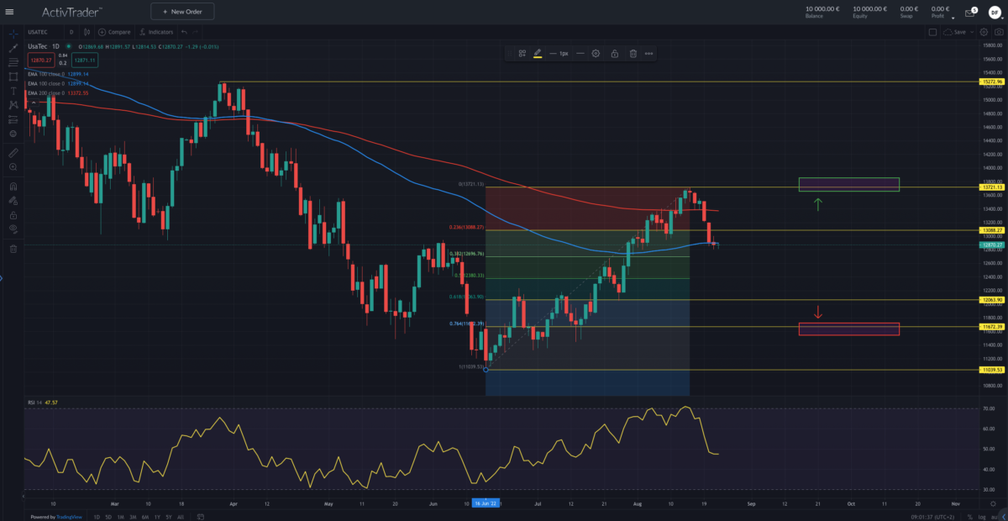The image size is (1008, 521).
Task: Open the Fibonacci and Gann tools
Action: coord(13,62)
